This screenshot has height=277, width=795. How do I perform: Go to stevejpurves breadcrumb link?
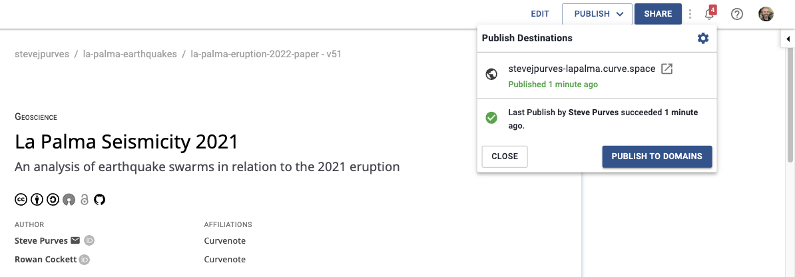[x=42, y=54]
